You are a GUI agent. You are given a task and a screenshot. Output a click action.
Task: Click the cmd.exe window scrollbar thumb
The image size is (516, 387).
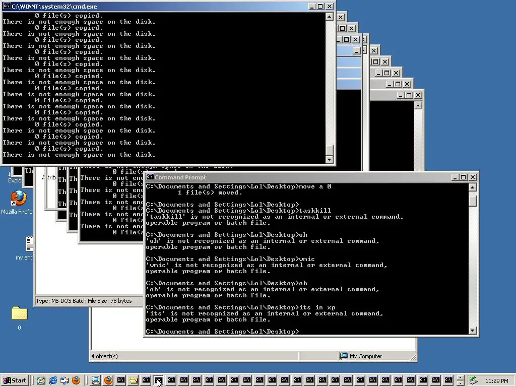pos(329,150)
